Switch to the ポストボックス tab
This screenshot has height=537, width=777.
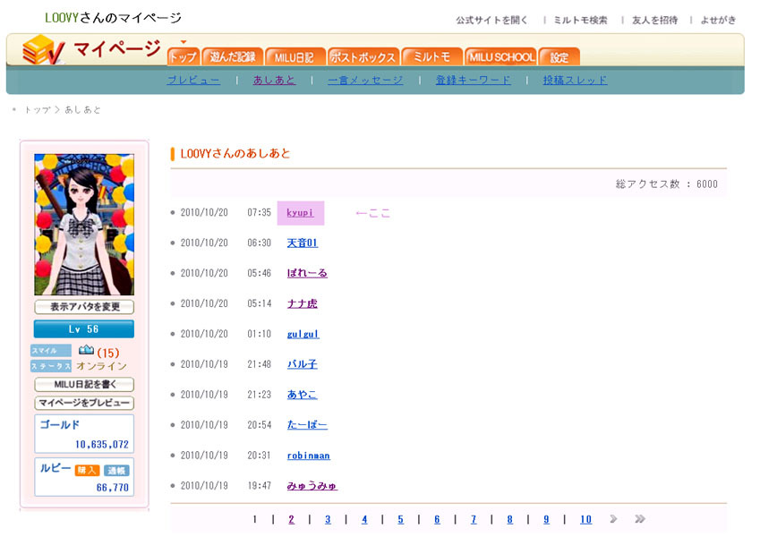363,57
